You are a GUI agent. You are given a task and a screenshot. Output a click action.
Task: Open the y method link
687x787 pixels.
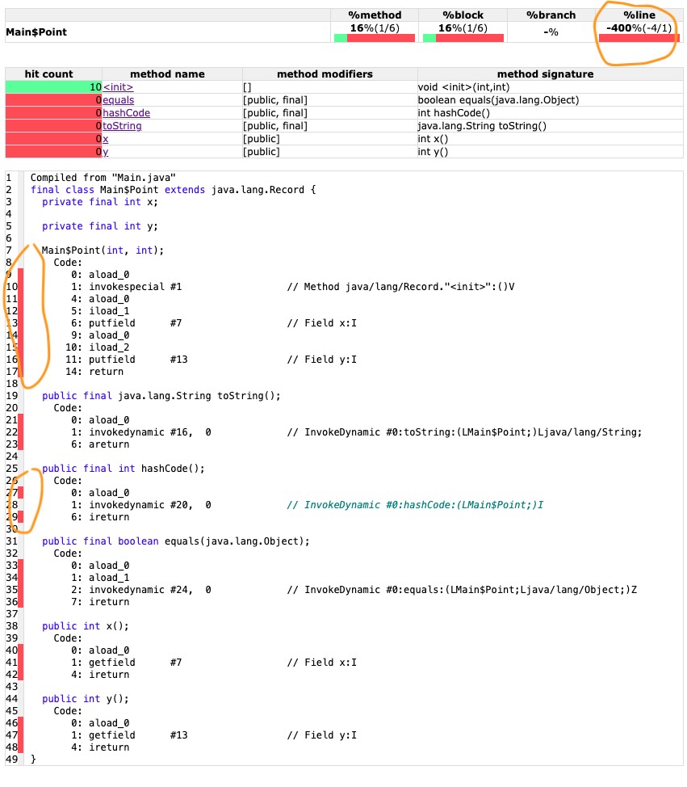pos(105,151)
